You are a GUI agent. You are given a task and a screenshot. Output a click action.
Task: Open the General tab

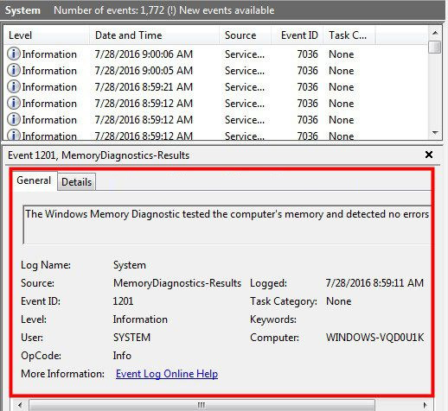[x=34, y=180]
